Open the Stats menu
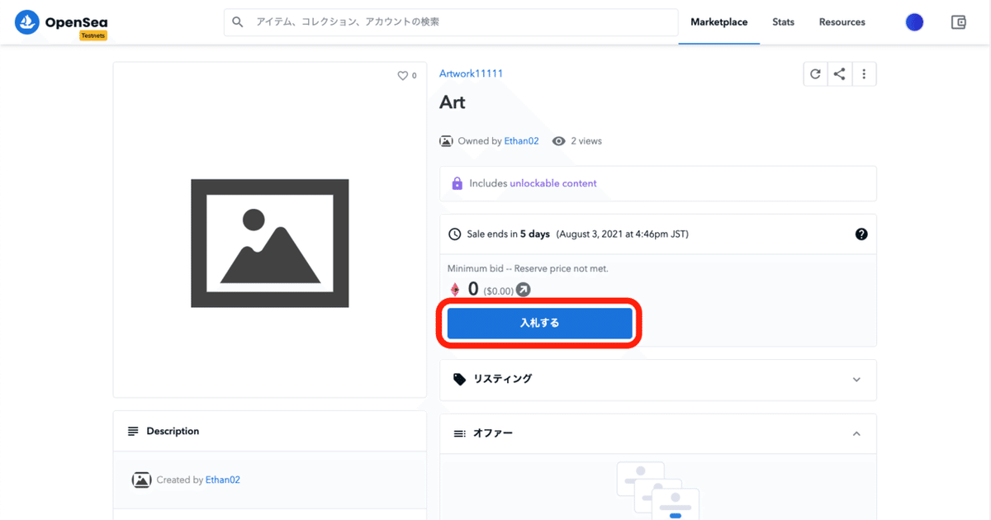Screen dimensions: 991x520 (x=783, y=22)
